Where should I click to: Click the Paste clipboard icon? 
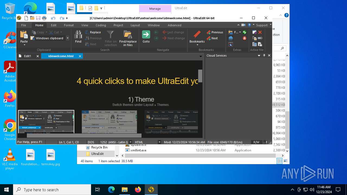pos(24,34)
